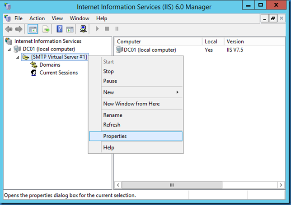
Task: Select Stop in the context menu
Action: click(108, 71)
